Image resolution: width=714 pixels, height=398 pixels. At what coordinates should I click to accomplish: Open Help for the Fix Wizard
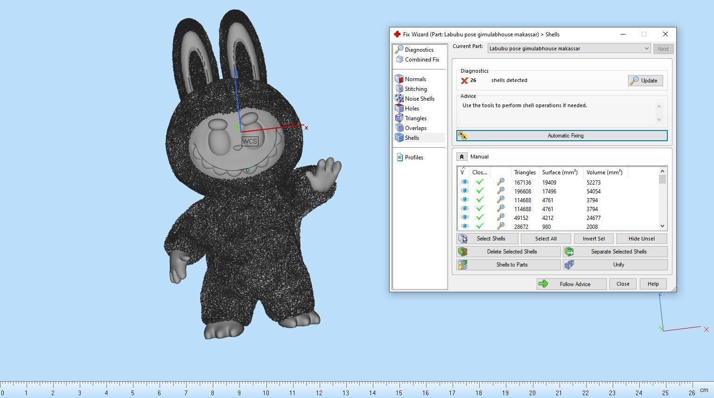point(653,284)
